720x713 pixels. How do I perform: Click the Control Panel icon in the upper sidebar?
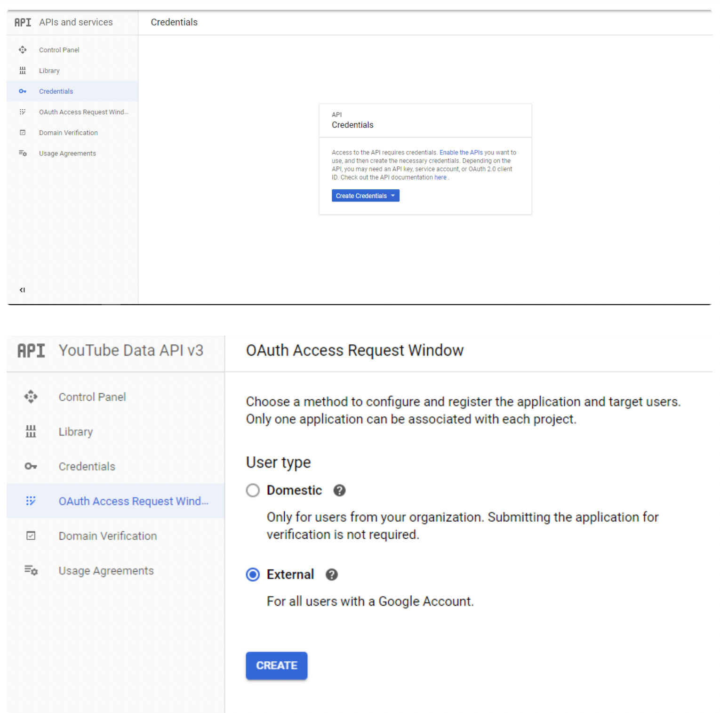coord(23,49)
